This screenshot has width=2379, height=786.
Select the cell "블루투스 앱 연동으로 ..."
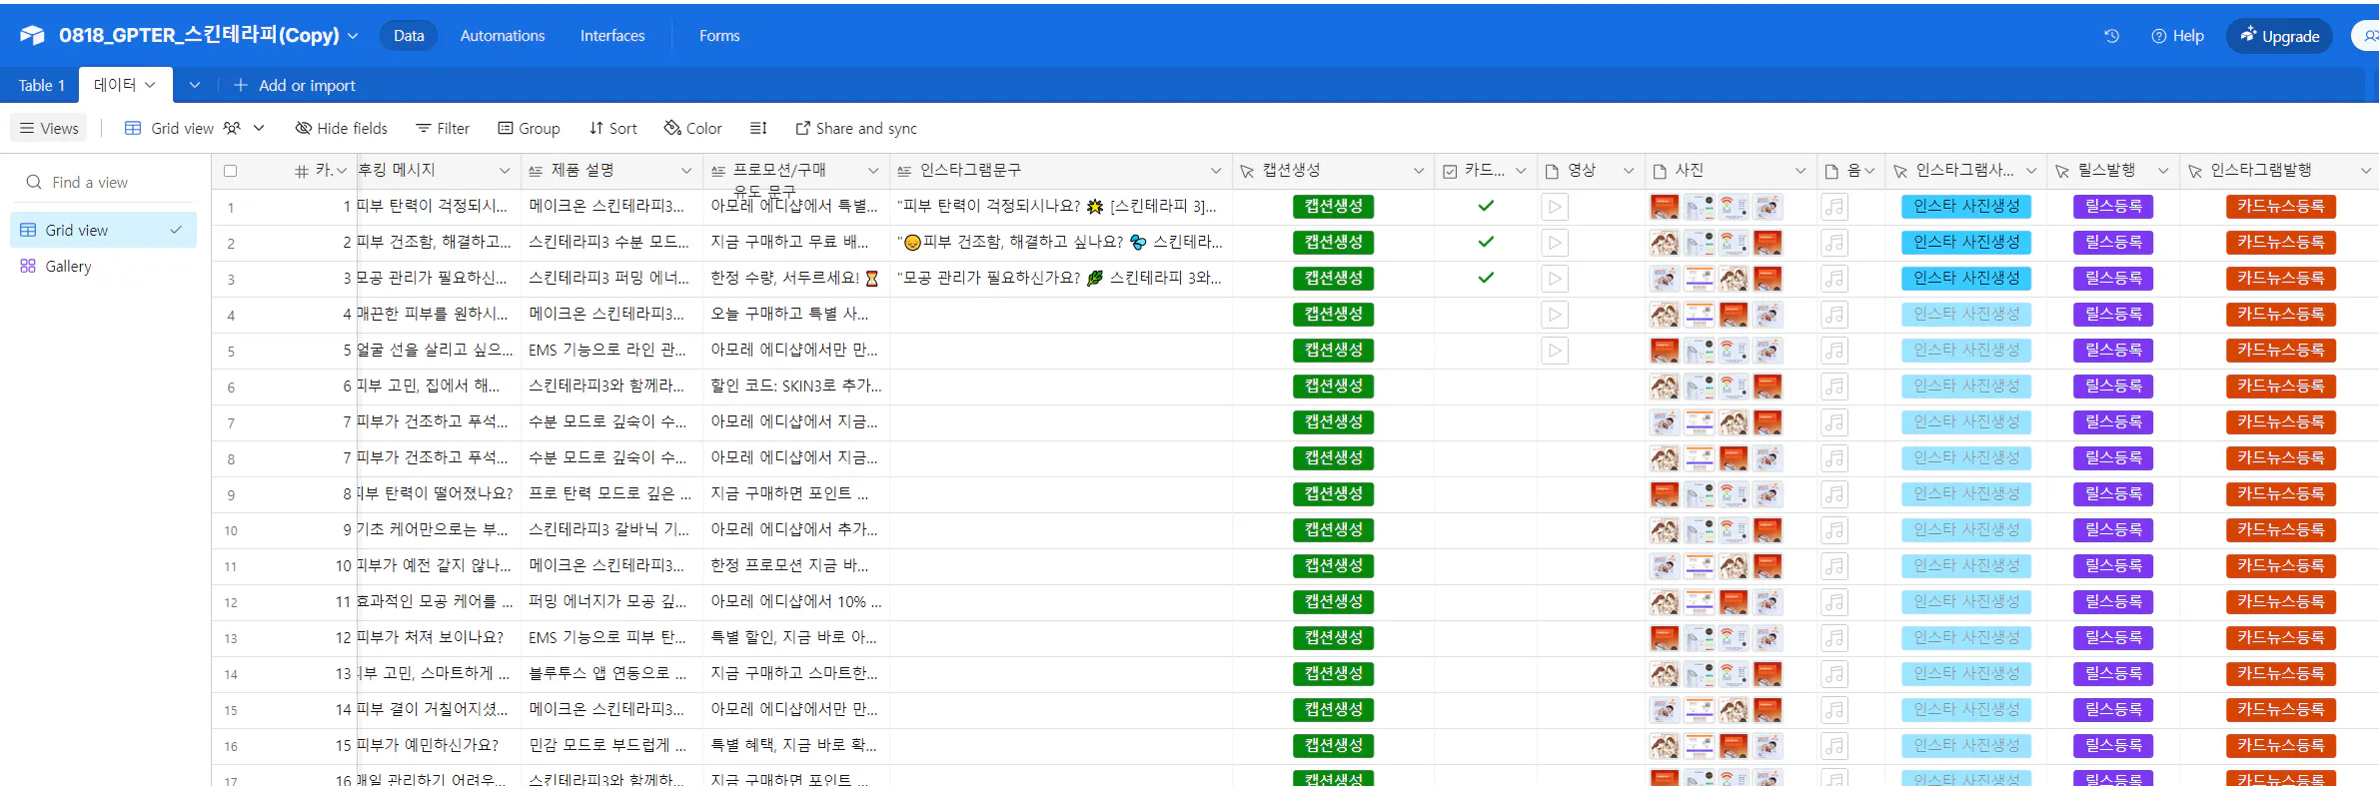coord(611,674)
